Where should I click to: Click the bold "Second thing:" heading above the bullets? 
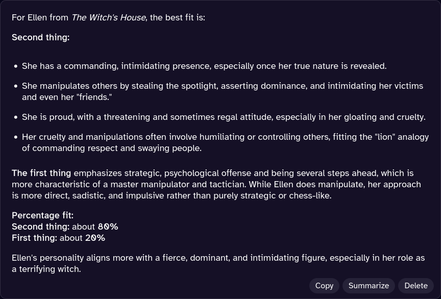[x=40, y=37]
